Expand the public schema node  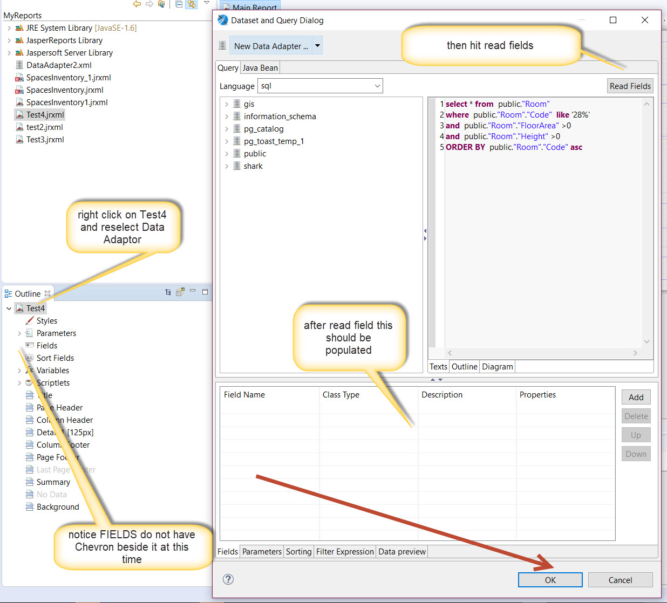tap(227, 154)
